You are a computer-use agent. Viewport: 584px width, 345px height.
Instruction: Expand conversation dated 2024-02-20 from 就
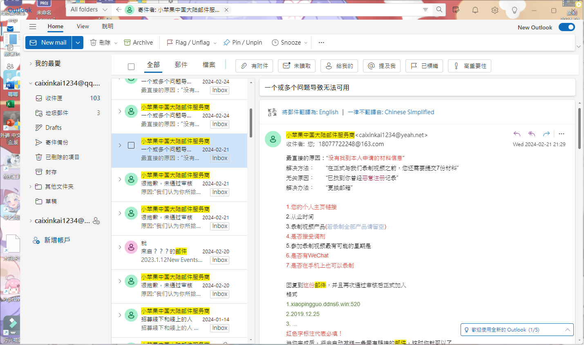(x=120, y=247)
